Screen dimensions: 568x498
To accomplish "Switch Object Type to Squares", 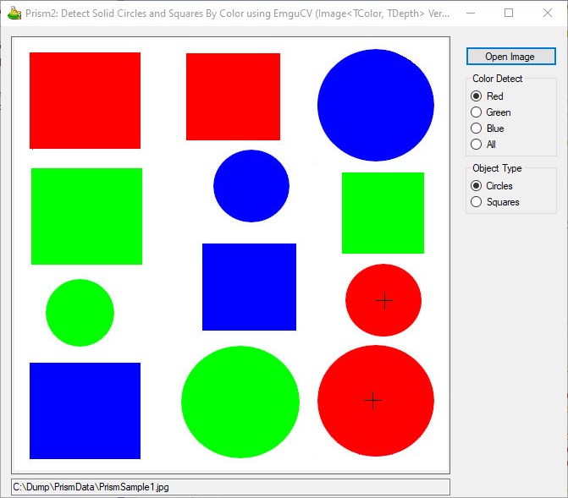I will coord(477,202).
